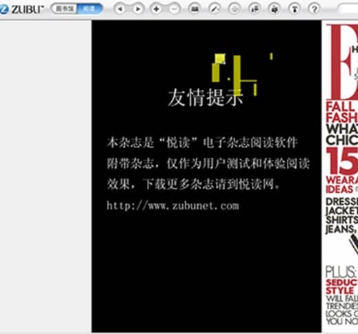Viewport: 358px width, 334px height.
Task: Click the ZUBU logo
Action: [x=22, y=9]
